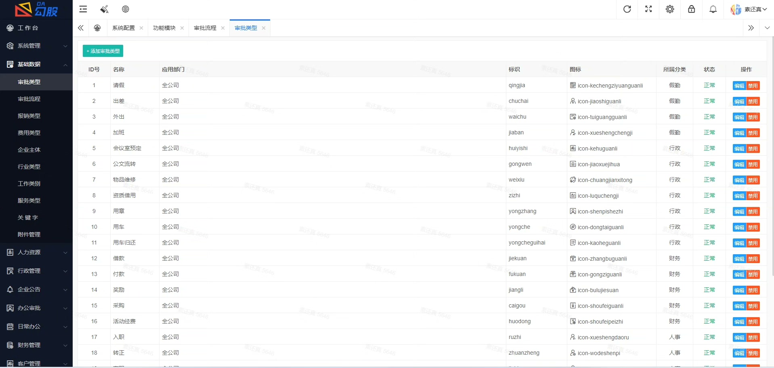Click the icon in the 请假 row
This screenshot has height=368, width=774.
[x=573, y=86]
